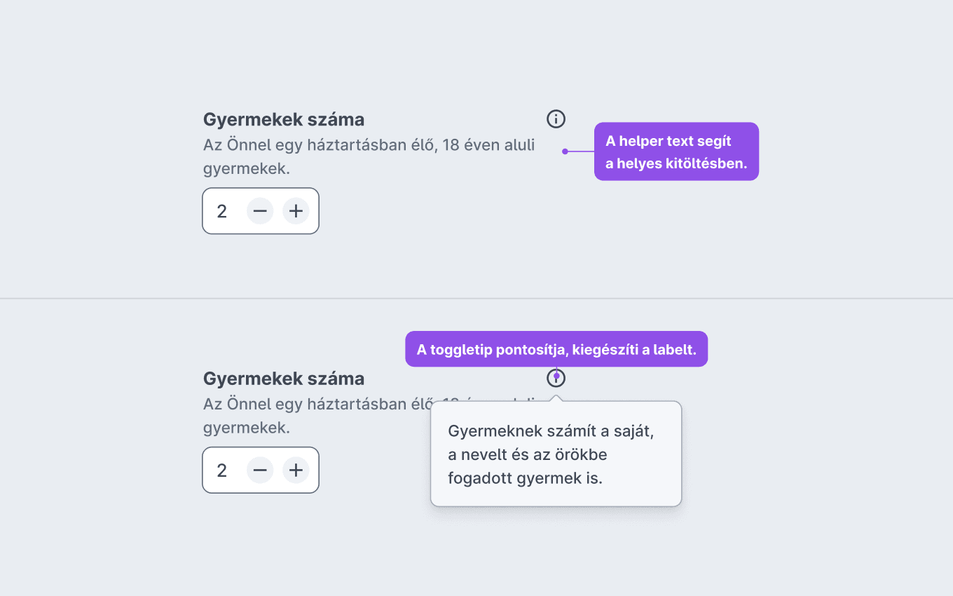Select the number value in bottom stepper
953x596 pixels.
(x=222, y=470)
